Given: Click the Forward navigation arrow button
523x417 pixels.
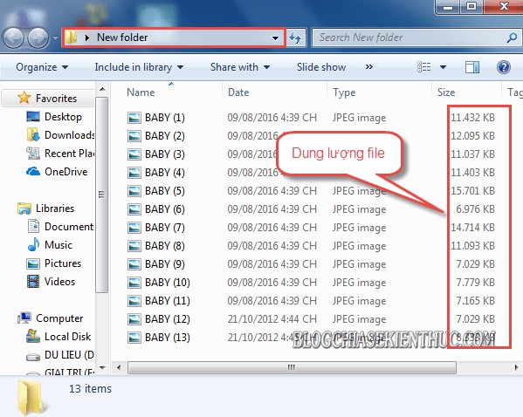Looking at the screenshot, I should pos(38,38).
